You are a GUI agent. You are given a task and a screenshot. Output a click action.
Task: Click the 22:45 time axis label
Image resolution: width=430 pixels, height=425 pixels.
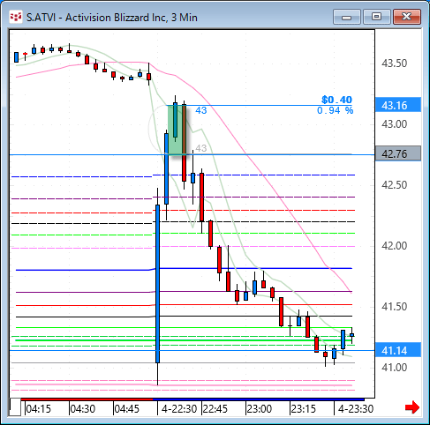tap(215, 409)
